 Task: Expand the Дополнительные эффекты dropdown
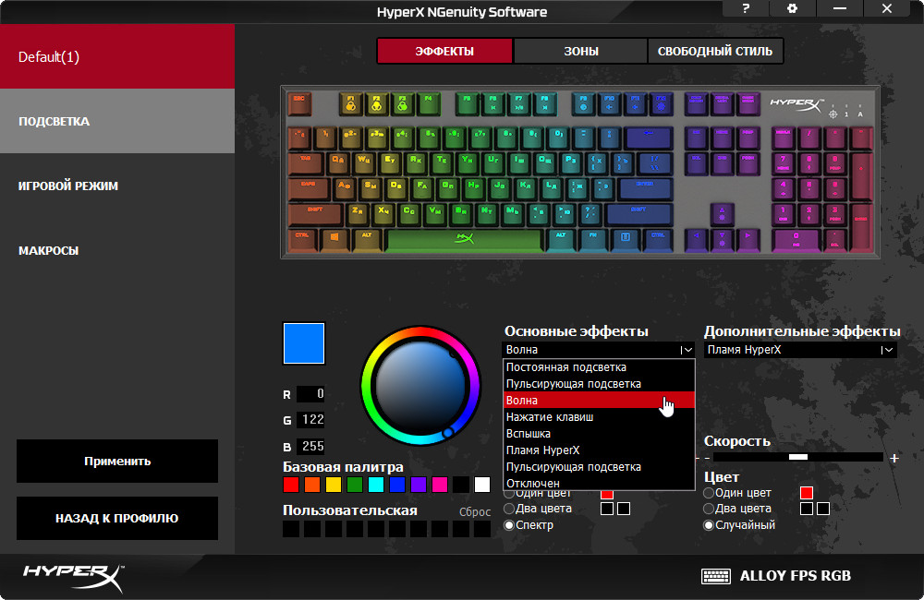click(887, 350)
